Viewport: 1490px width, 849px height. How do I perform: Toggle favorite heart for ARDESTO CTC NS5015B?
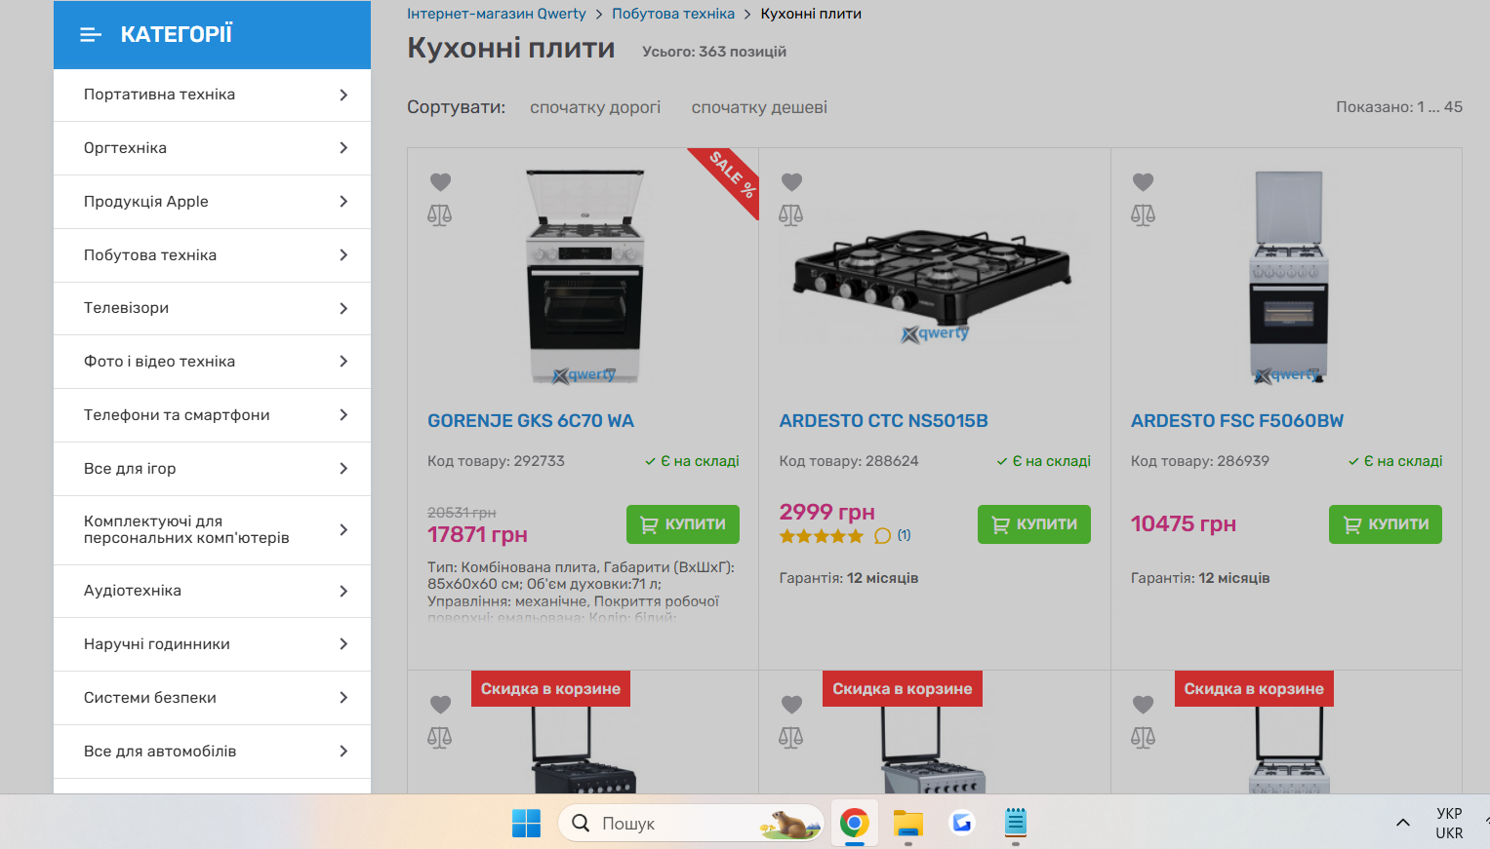[x=791, y=182]
